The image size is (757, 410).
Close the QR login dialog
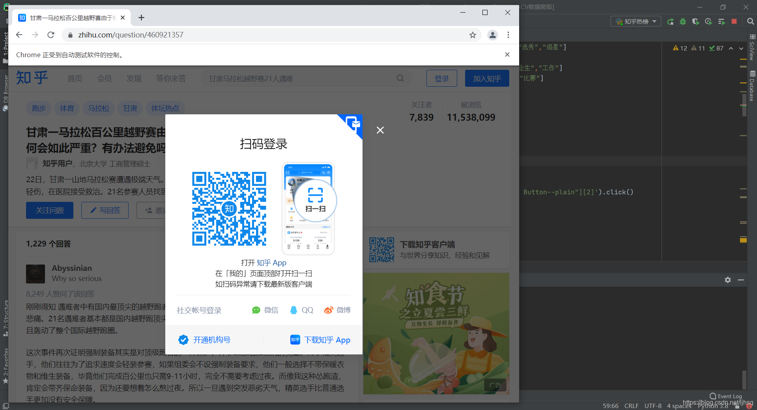pyautogui.click(x=380, y=130)
